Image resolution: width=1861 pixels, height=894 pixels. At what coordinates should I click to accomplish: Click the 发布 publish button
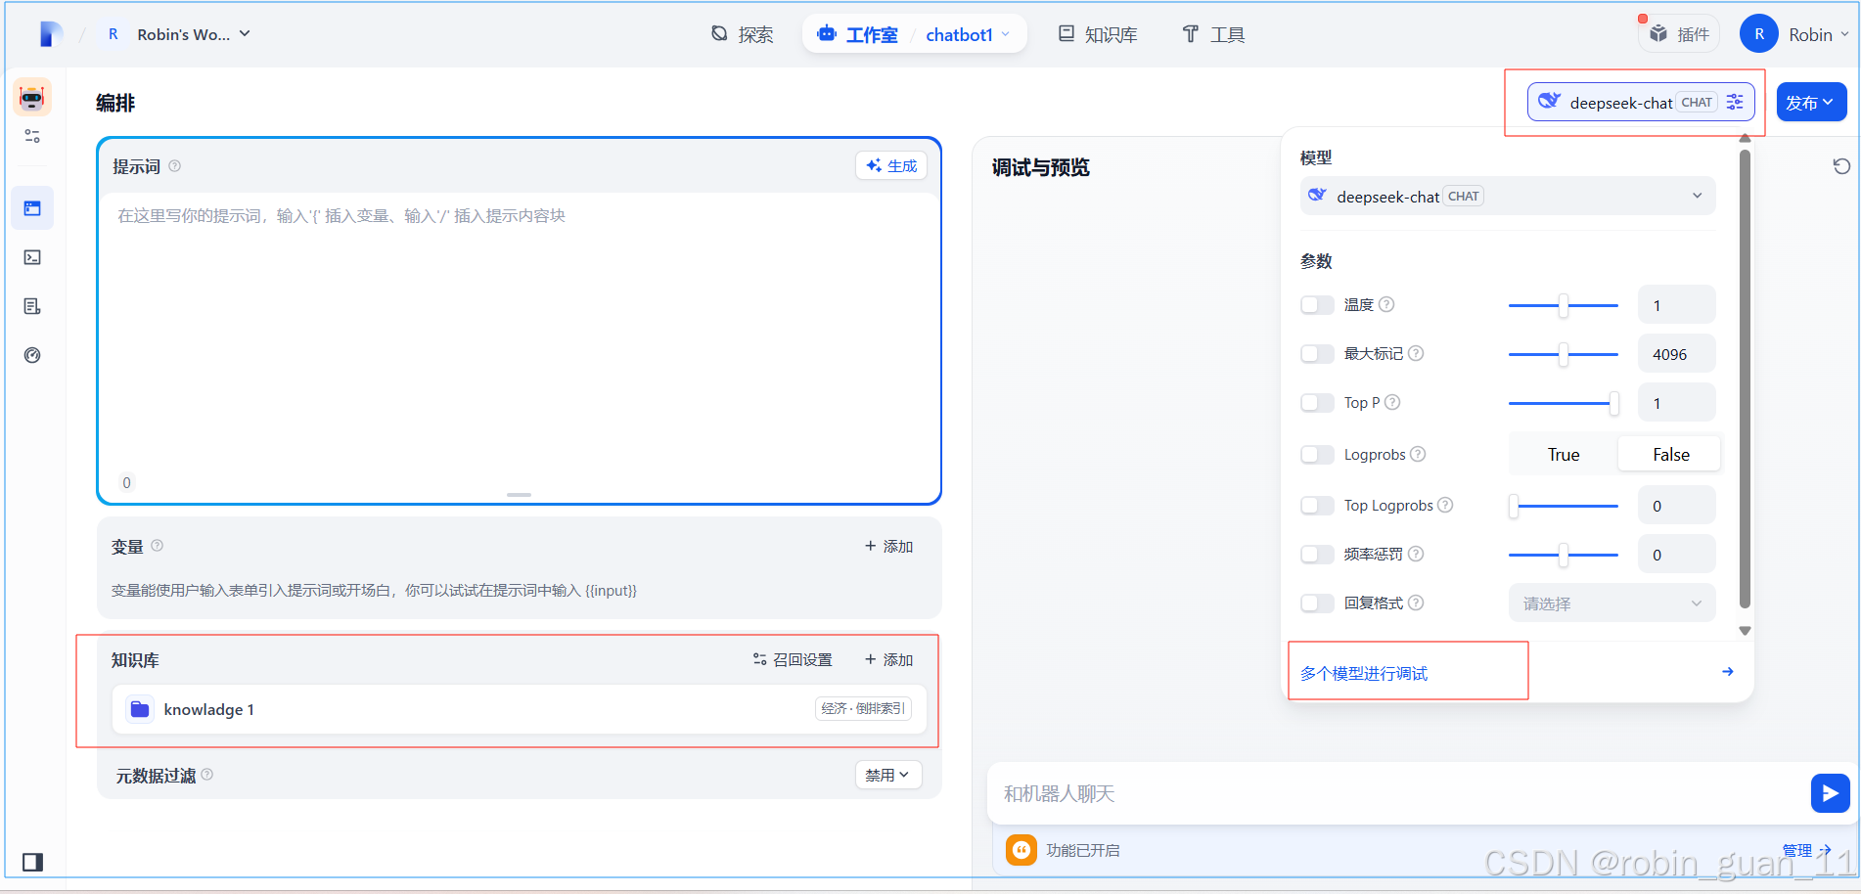tap(1811, 101)
